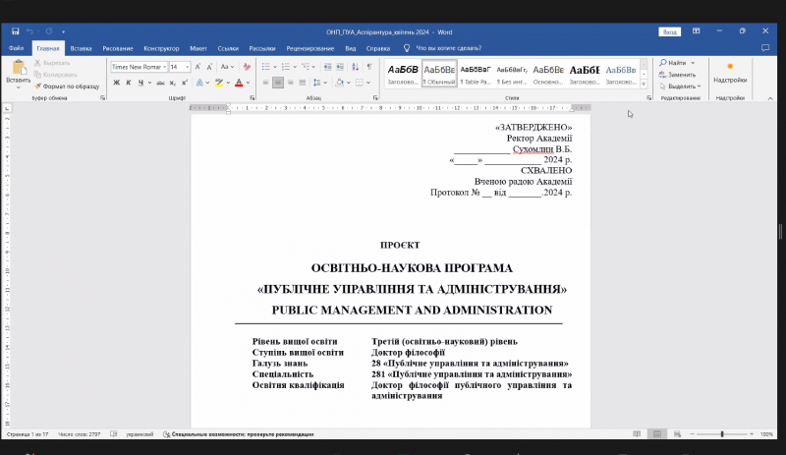Apply the Обычный style
This screenshot has height=455, width=786.
(x=439, y=74)
